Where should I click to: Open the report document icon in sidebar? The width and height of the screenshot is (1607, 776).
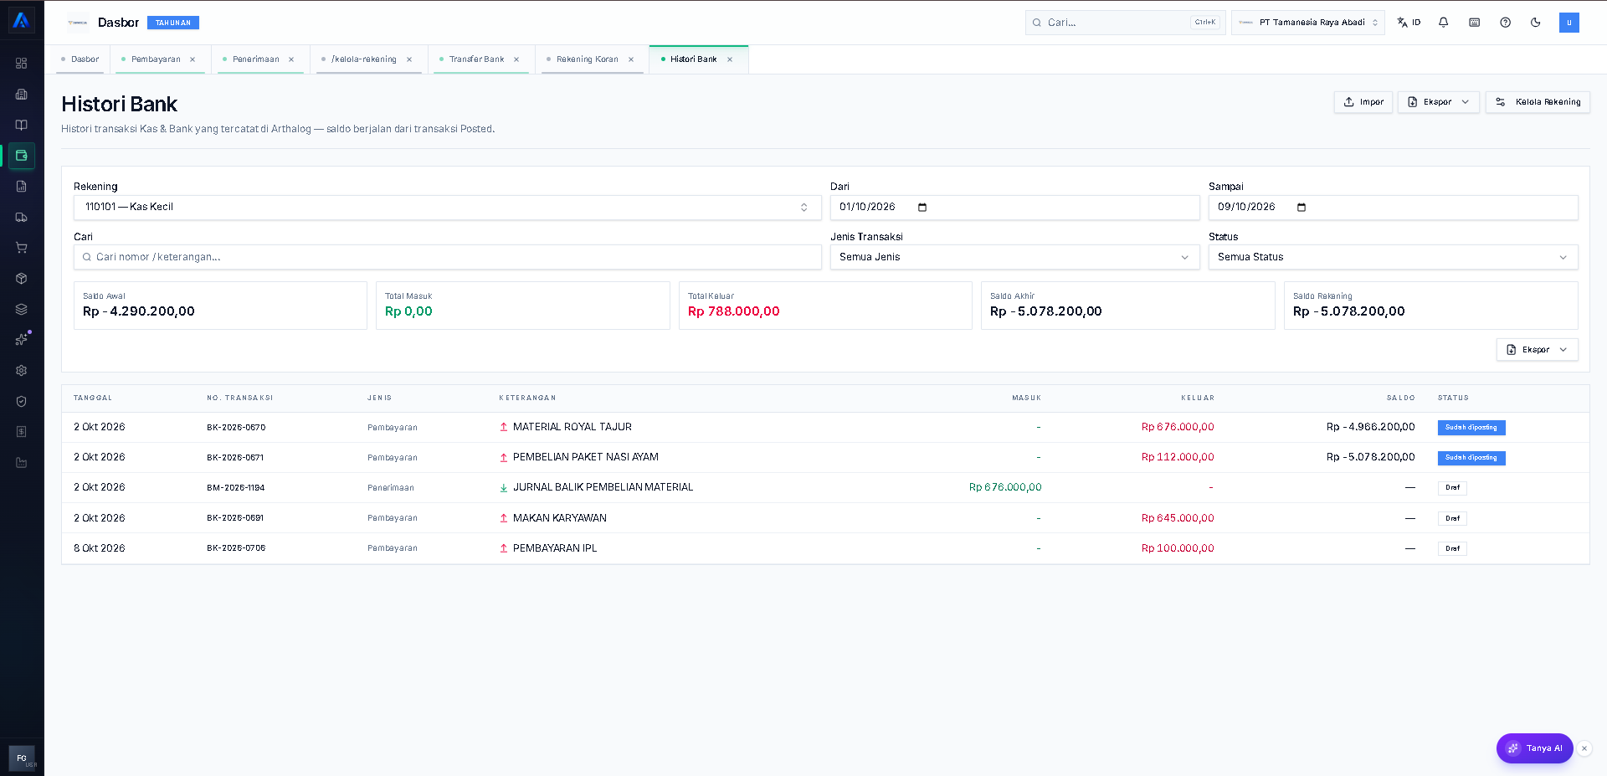[22, 187]
